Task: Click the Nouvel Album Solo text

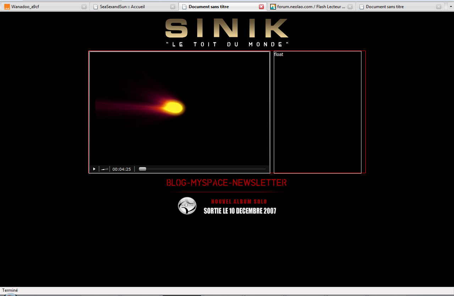Action: (239, 201)
